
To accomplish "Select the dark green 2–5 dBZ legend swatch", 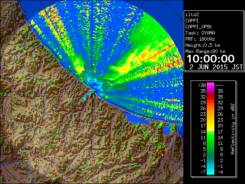I will [x=211, y=154].
